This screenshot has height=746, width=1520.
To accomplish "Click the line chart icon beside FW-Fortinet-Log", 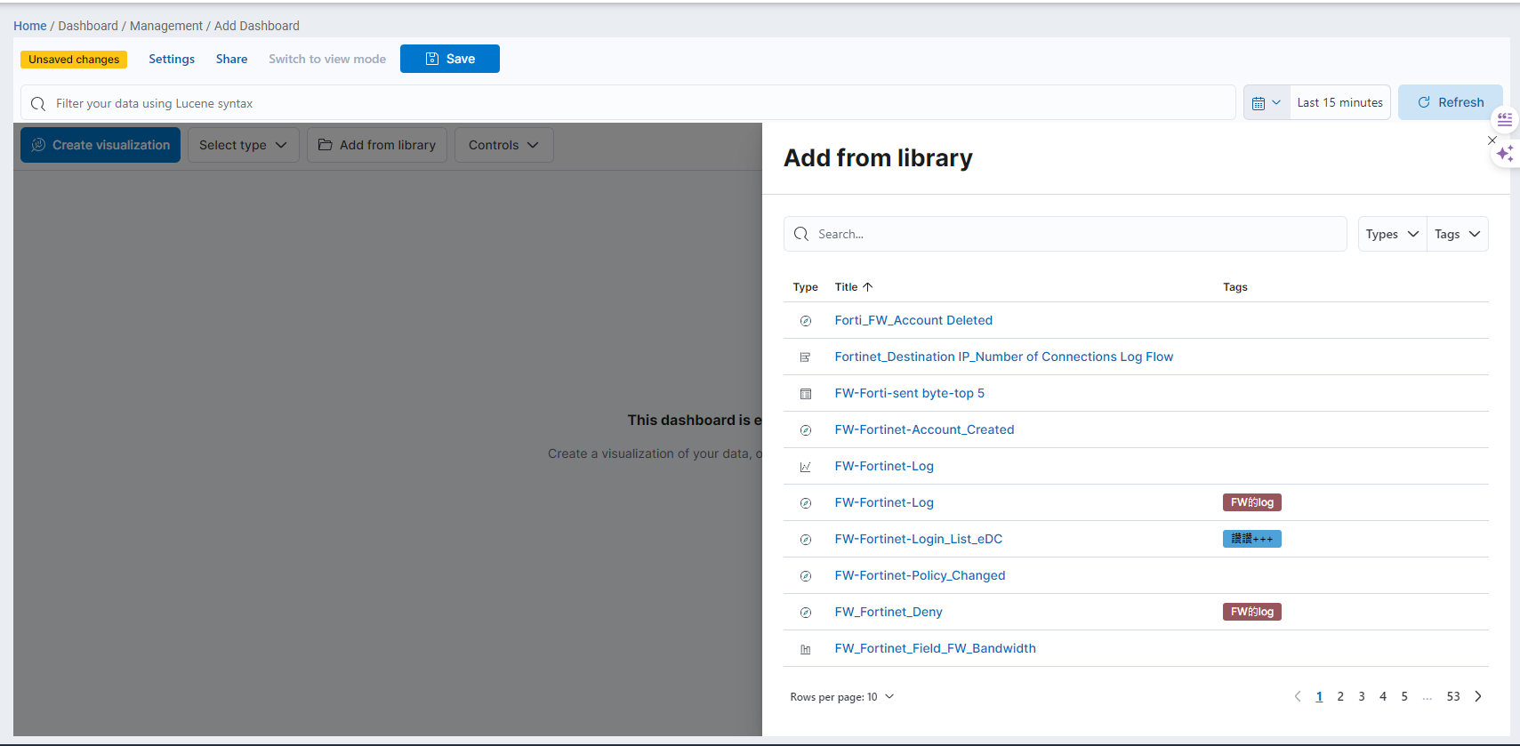I will click(x=806, y=467).
